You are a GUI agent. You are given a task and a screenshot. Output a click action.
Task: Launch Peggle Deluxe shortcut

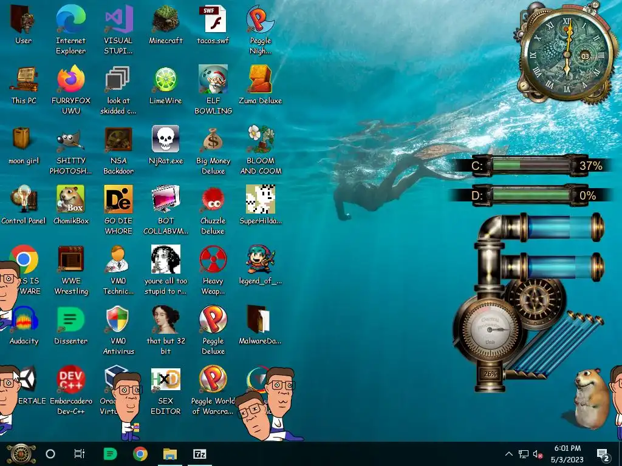pyautogui.click(x=213, y=331)
